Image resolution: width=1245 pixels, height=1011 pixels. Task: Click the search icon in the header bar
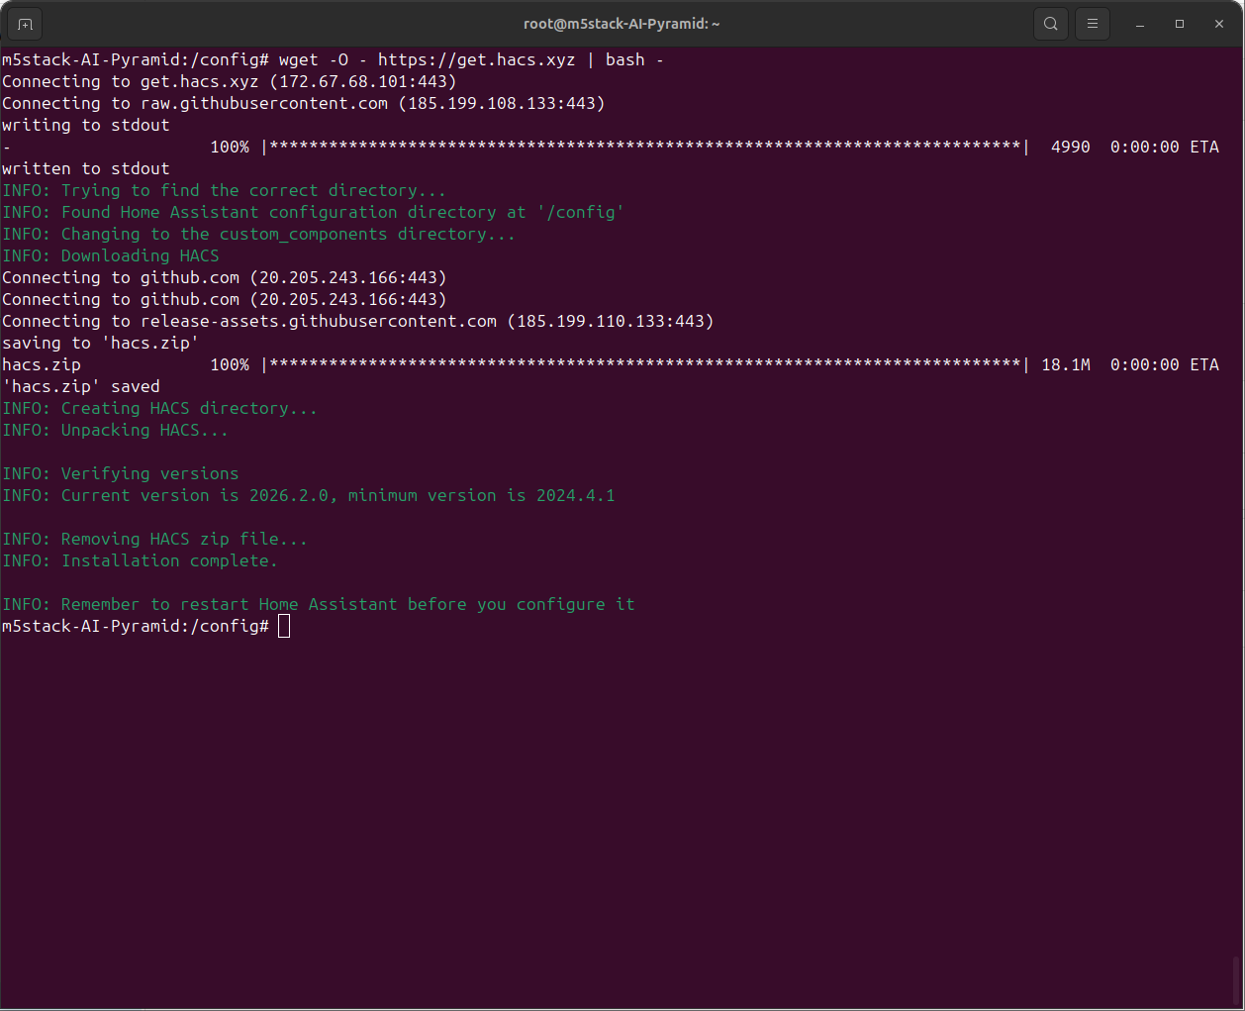tap(1050, 24)
